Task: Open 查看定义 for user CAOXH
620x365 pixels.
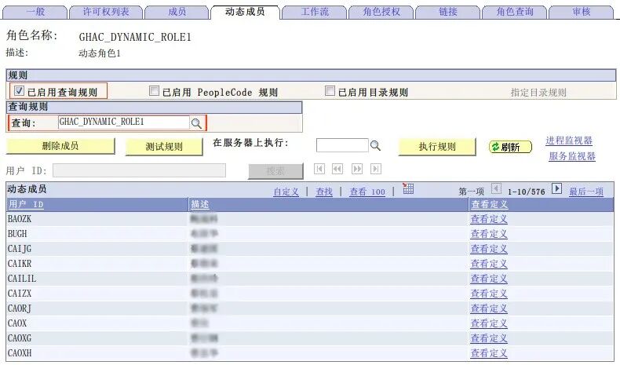Action: coord(489,353)
